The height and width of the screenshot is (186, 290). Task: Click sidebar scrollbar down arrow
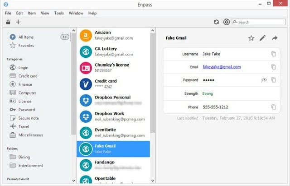[x=73, y=181]
